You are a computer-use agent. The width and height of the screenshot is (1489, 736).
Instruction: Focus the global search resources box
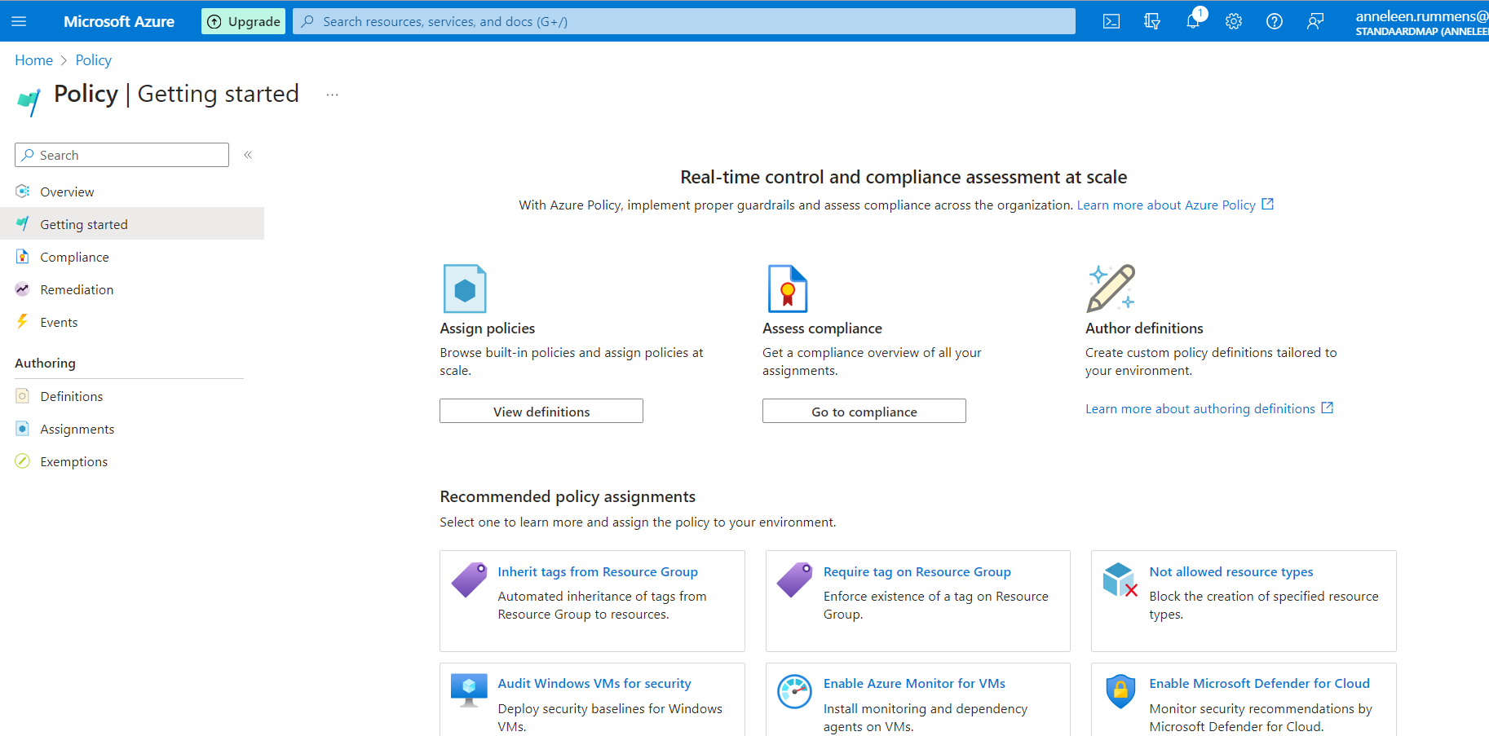[x=684, y=21]
